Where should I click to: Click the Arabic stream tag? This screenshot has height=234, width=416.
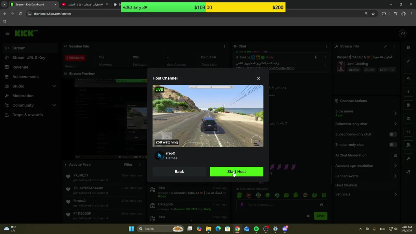(354, 70)
